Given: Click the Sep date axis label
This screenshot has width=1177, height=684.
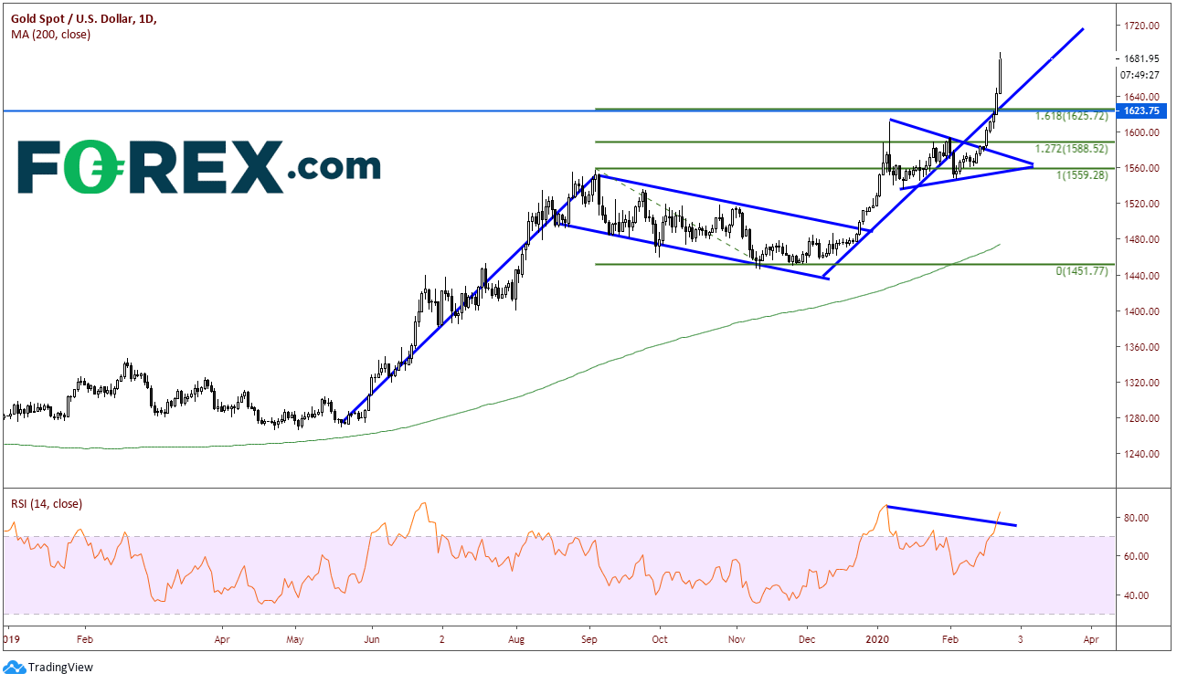Looking at the screenshot, I should pos(589,638).
